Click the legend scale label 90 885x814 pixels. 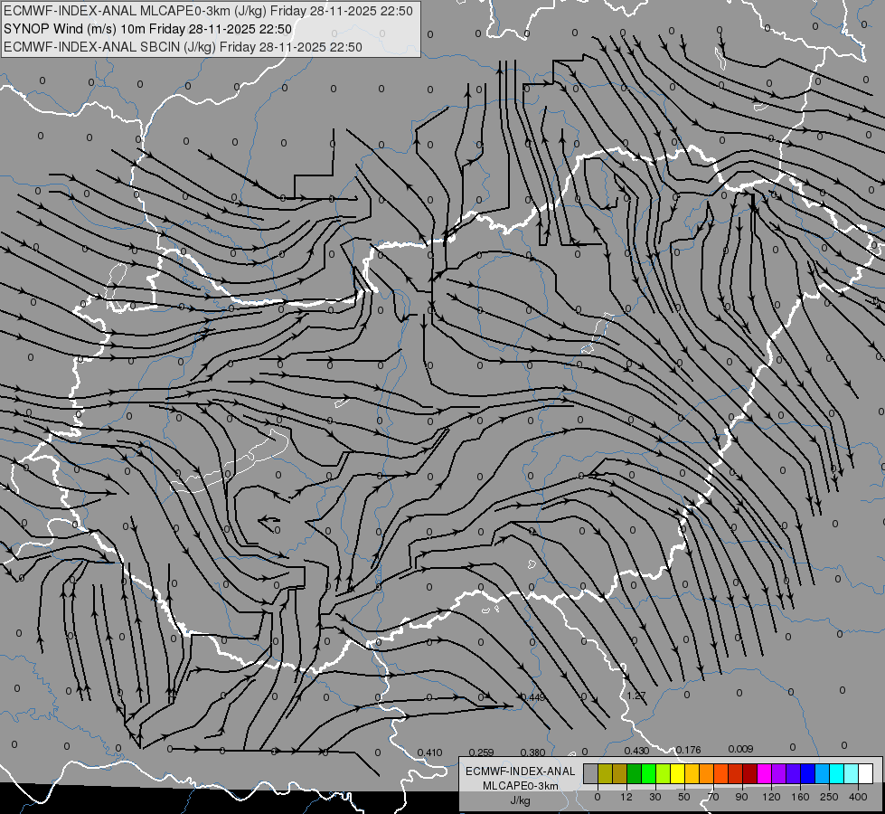(x=741, y=797)
